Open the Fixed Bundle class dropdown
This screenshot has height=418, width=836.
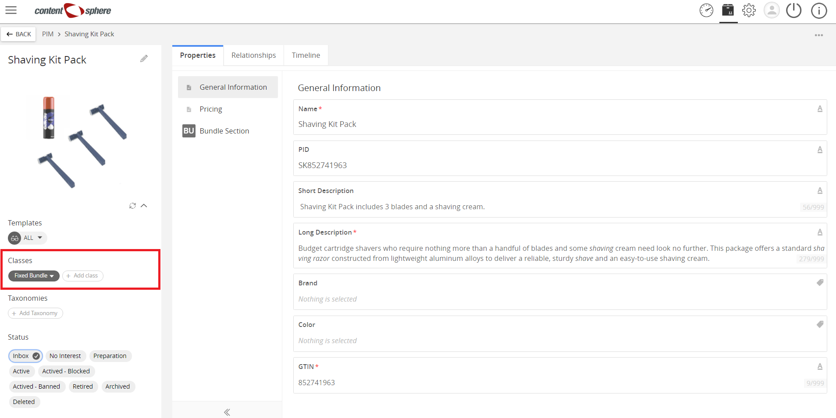click(34, 276)
